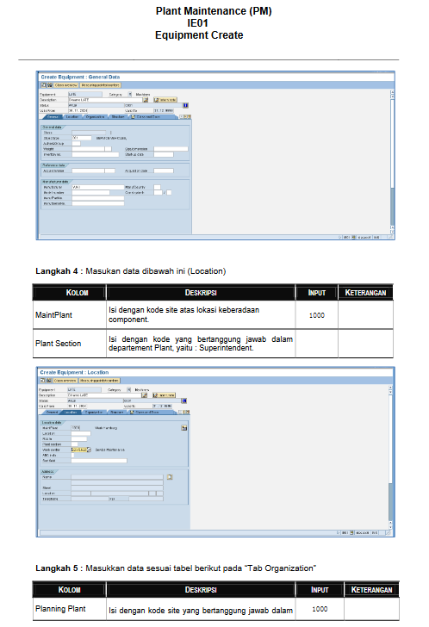Select Organization tab in Location screen
429x627 pixels.
click(x=94, y=412)
